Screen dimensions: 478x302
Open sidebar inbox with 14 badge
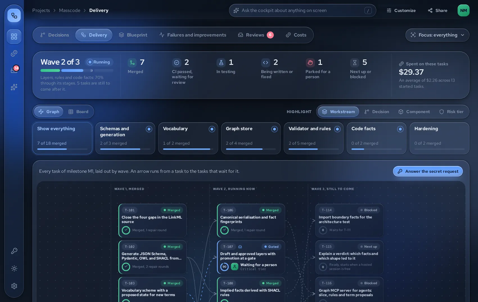14,70
